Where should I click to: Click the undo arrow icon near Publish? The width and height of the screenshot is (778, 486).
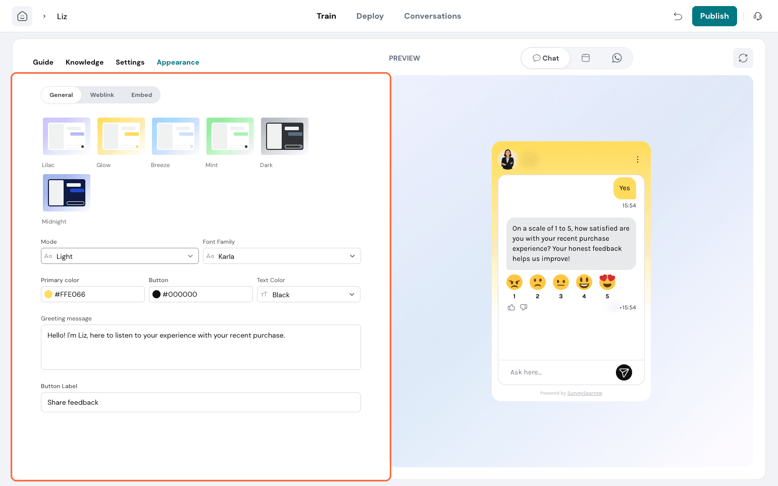(678, 16)
